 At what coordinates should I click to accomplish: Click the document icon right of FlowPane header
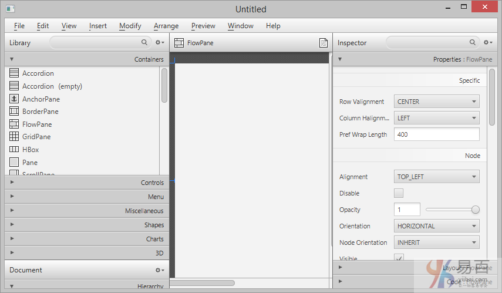pyautogui.click(x=323, y=43)
